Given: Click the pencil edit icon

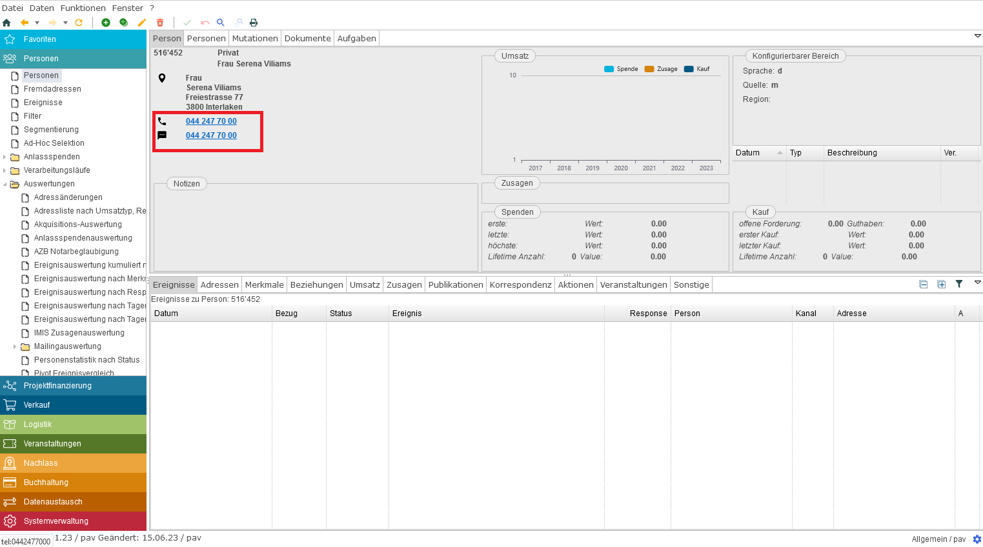Looking at the screenshot, I should pos(142,23).
